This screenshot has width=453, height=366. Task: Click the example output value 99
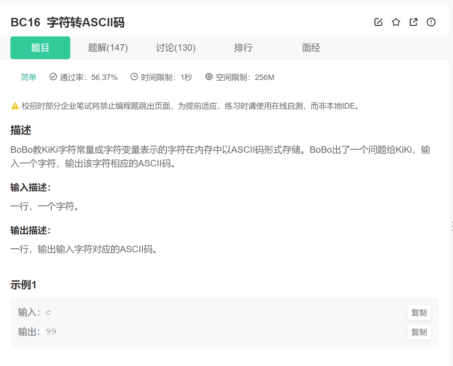pyautogui.click(x=51, y=332)
